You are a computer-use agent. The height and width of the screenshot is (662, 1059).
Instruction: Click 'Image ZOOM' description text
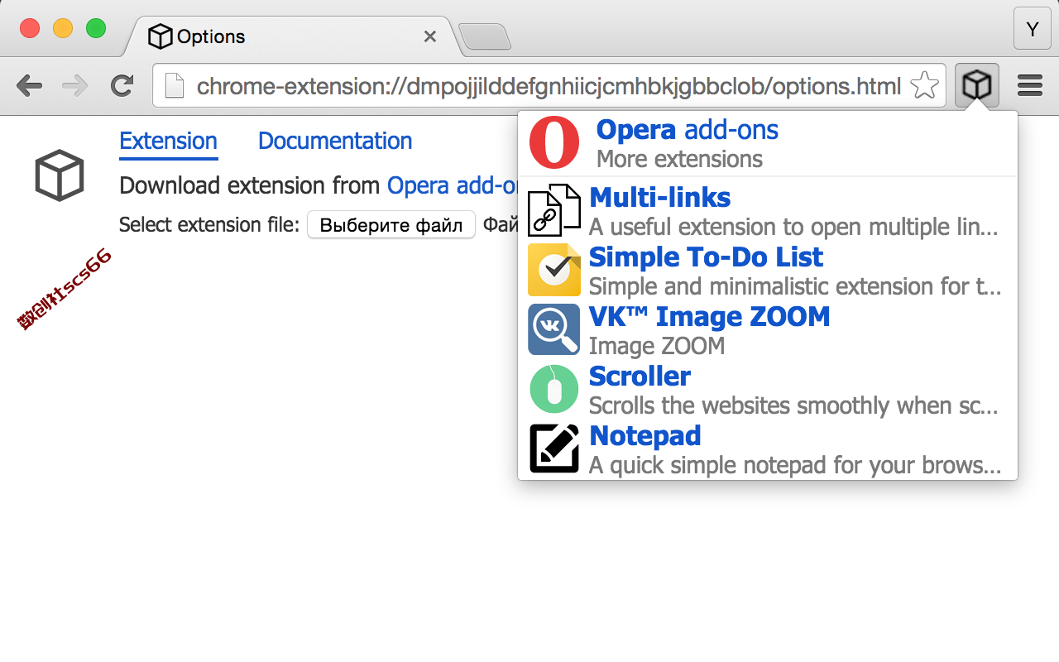coord(657,346)
